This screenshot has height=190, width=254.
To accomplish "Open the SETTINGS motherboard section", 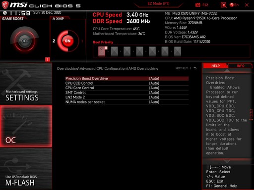I will point(26,84).
